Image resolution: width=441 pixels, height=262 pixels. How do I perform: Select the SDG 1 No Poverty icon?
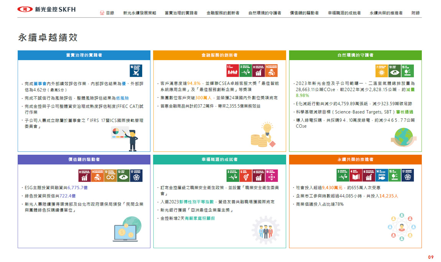coord(233,71)
